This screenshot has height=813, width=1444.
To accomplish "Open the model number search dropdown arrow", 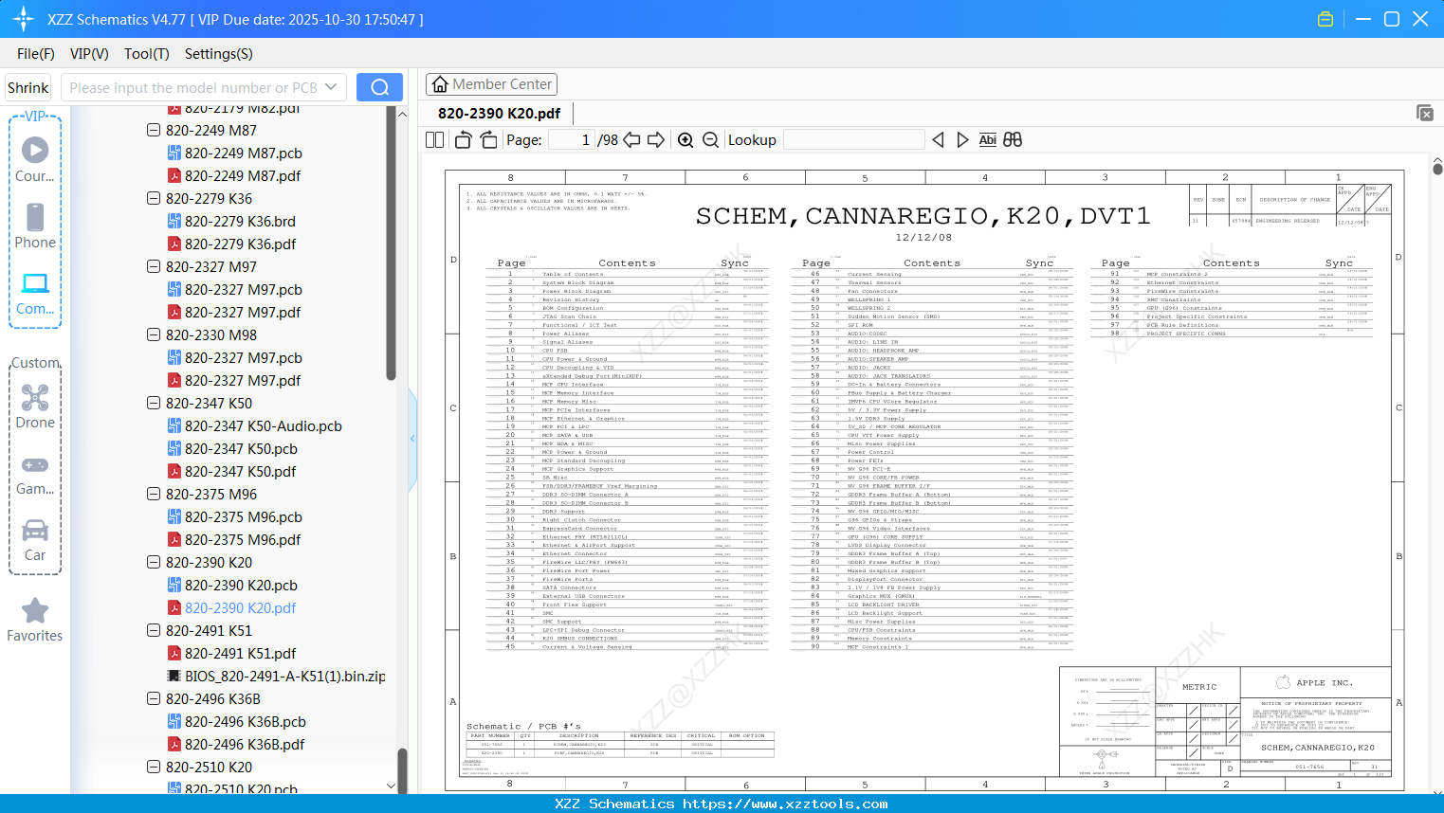I will [x=331, y=87].
